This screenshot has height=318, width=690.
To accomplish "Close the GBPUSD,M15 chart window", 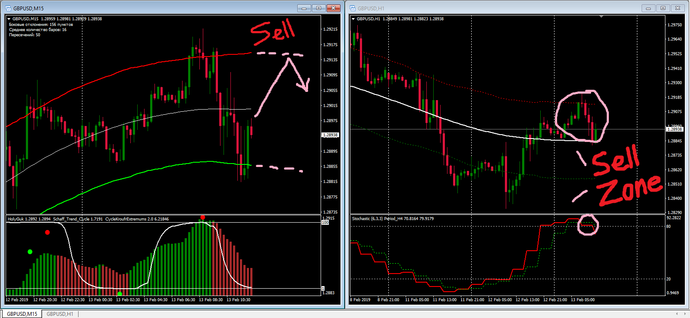I will [334, 8].
